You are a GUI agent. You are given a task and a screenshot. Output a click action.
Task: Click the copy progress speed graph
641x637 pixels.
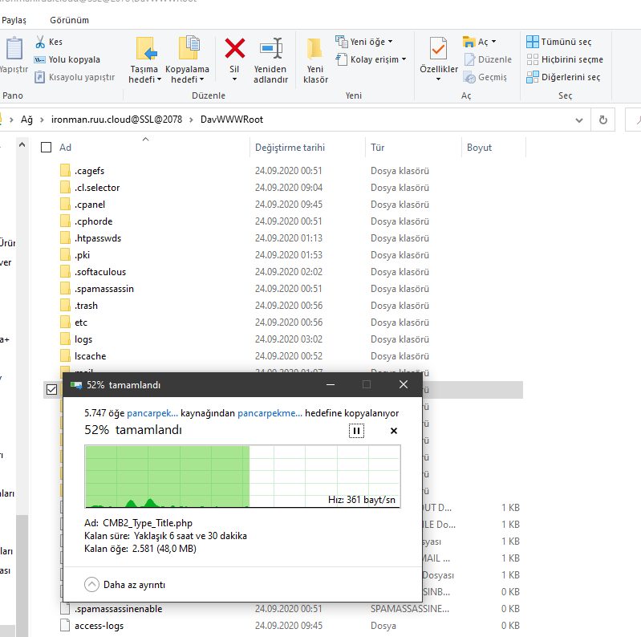[242, 477]
